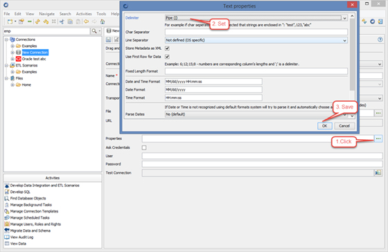
Task: Click the copy toolbar icon
Action: (70, 21)
